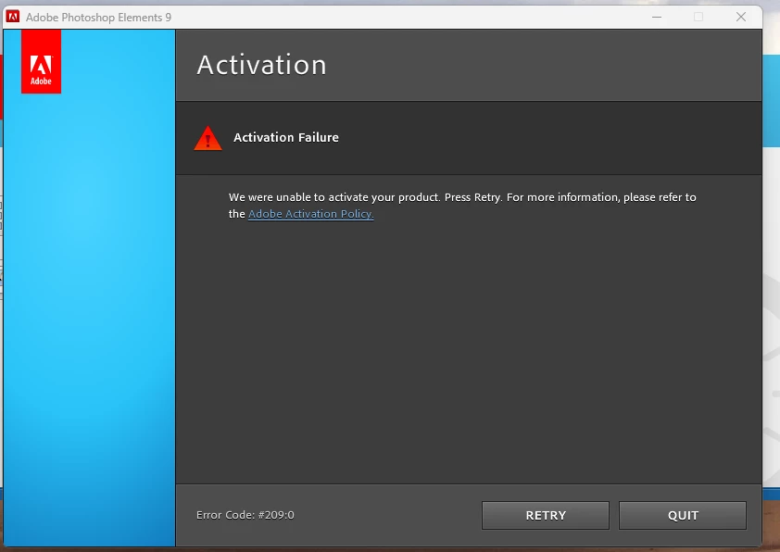This screenshot has height=552, width=780.
Task: Click the 'Adobe Photoshop Elements 9' window title
Action: click(98, 18)
